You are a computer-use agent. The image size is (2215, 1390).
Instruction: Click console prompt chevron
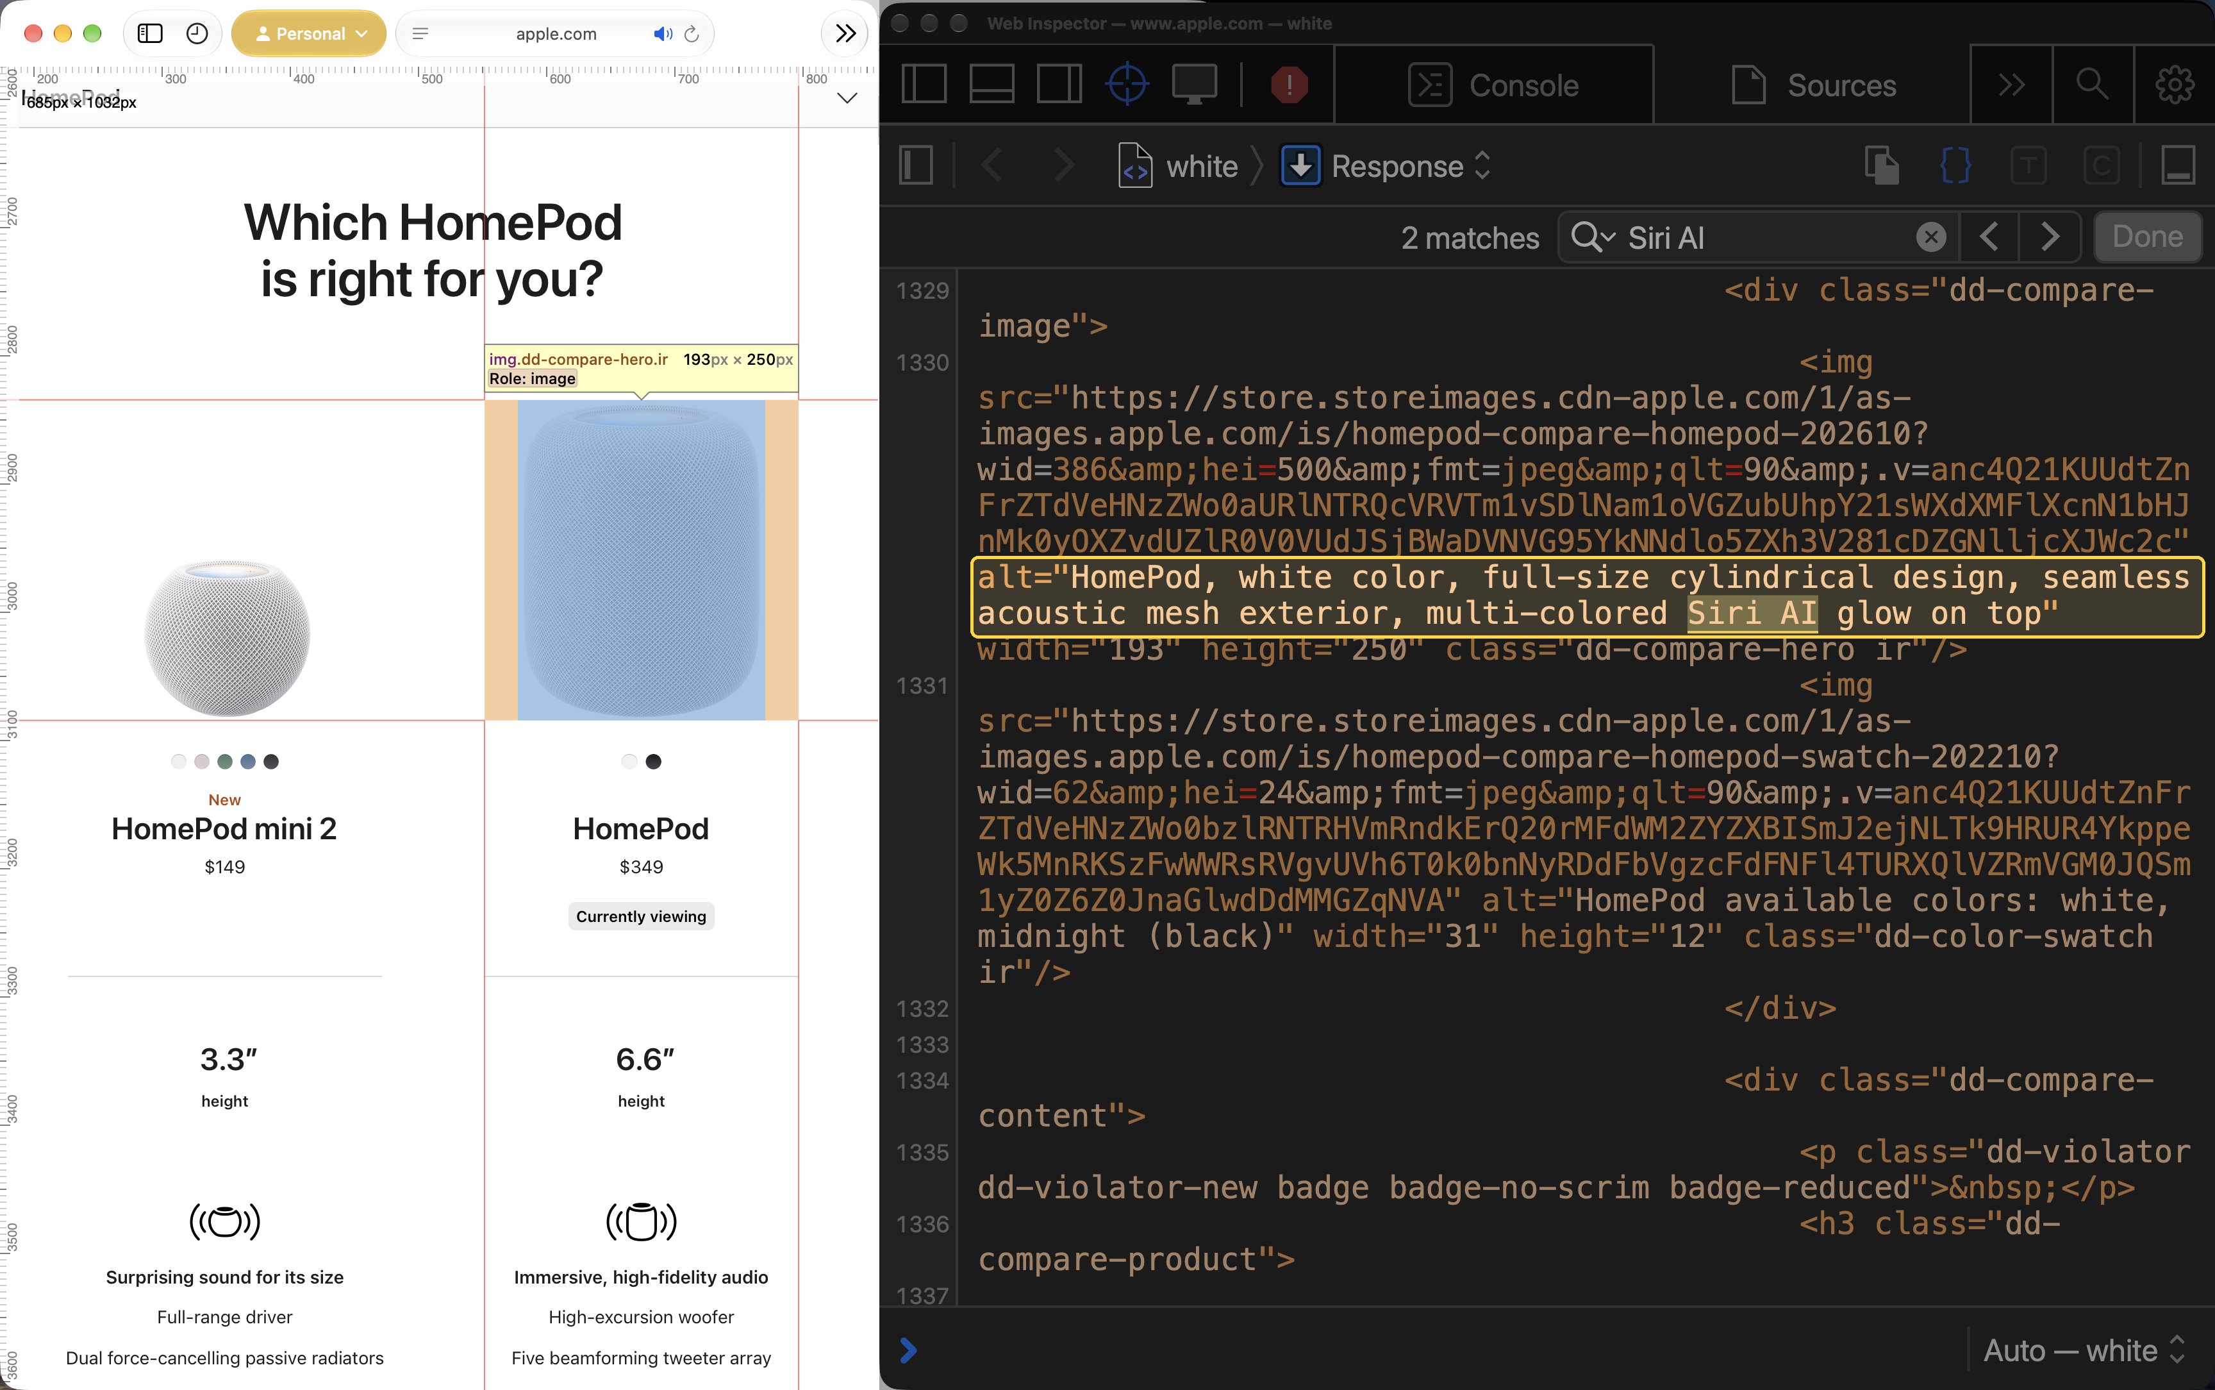[x=908, y=1350]
